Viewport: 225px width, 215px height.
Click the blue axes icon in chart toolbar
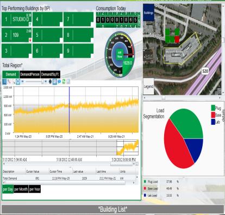pos(4,81)
